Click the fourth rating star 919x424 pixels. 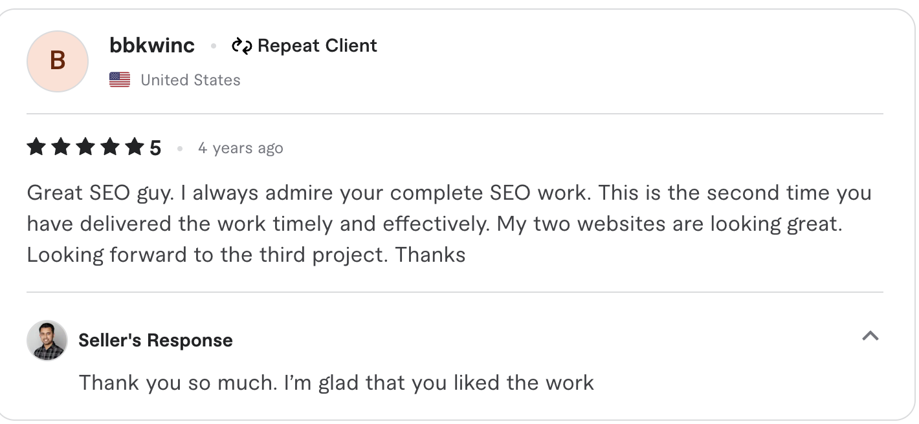[x=110, y=147]
